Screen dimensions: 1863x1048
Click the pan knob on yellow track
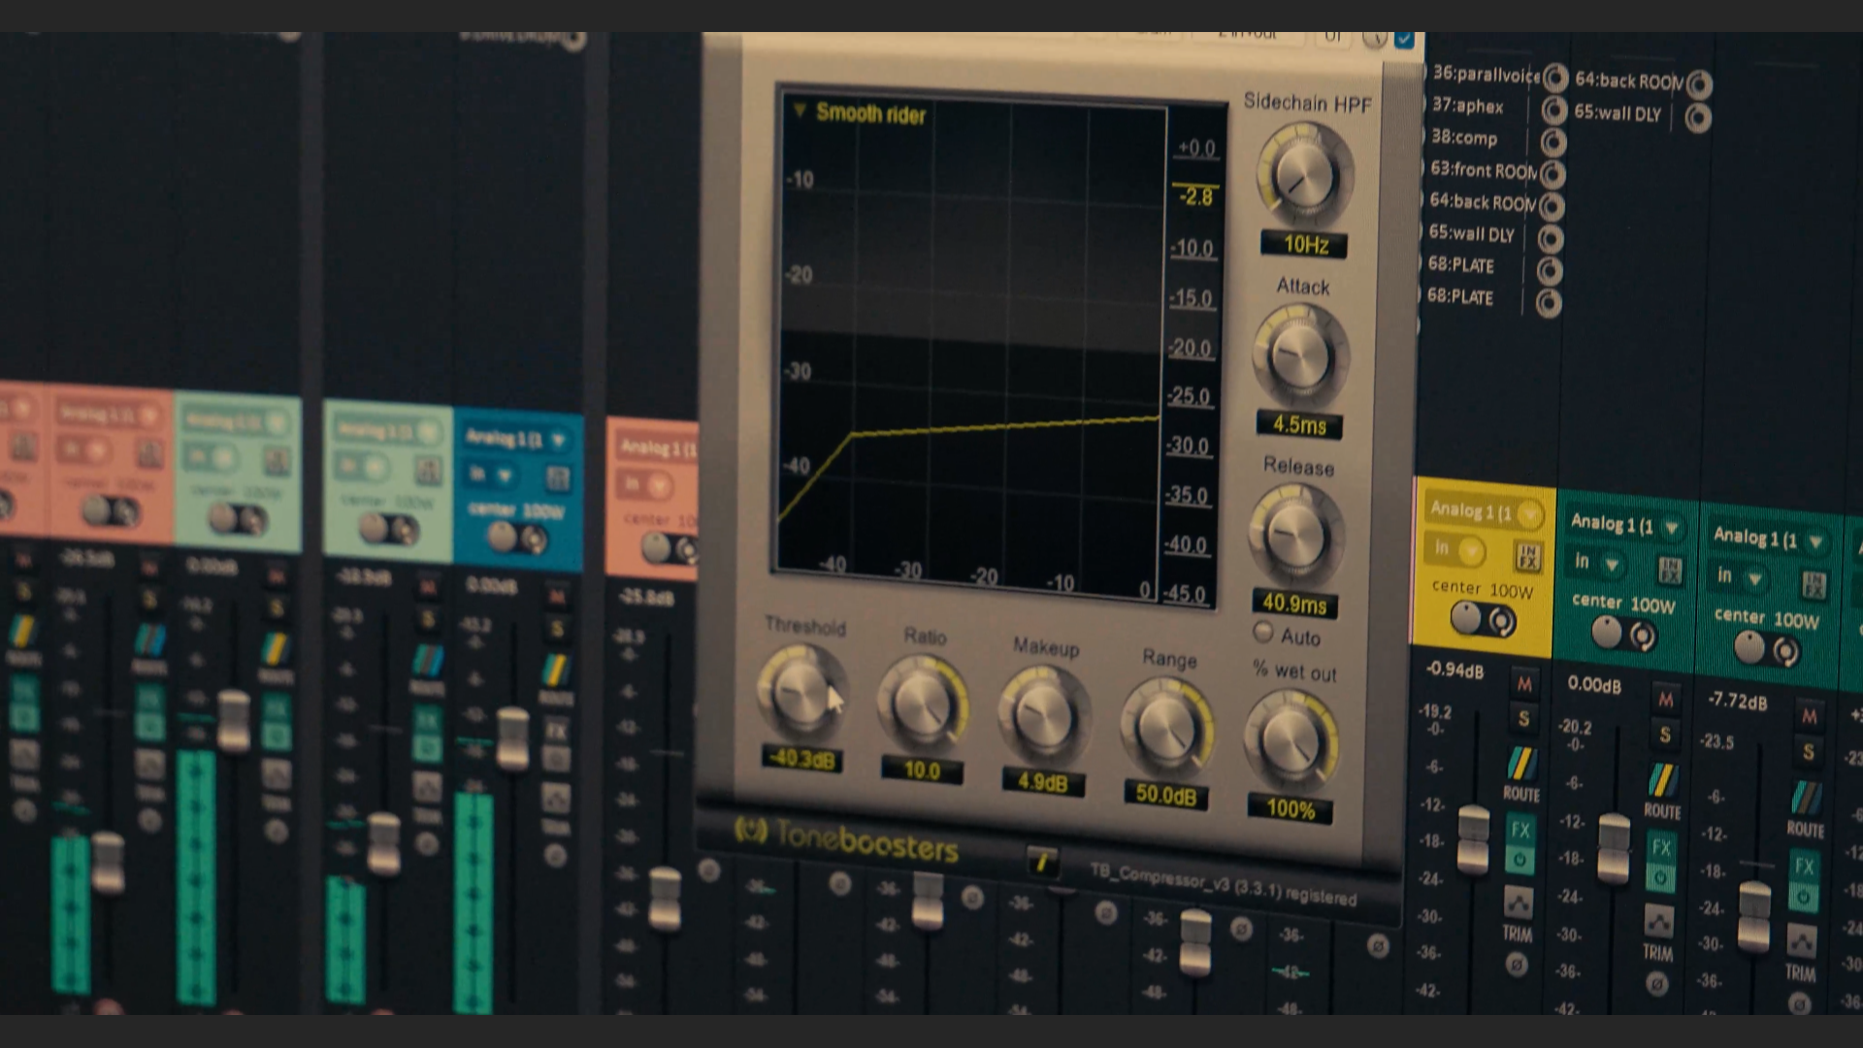point(1465,617)
